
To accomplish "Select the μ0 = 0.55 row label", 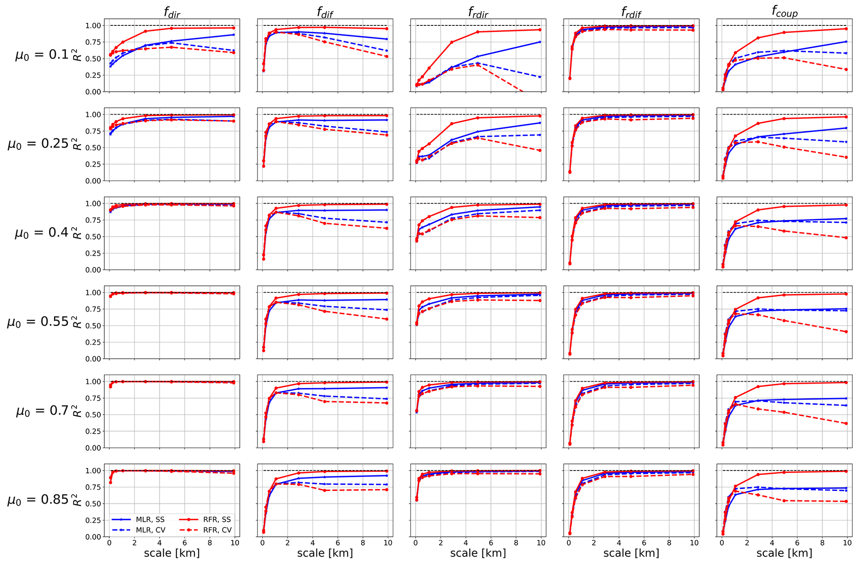I will pos(38,322).
